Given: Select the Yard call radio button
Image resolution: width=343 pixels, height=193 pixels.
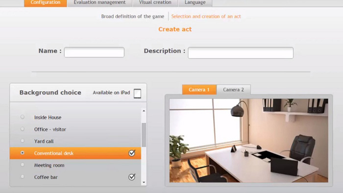Looking at the screenshot, I should click(x=23, y=141).
